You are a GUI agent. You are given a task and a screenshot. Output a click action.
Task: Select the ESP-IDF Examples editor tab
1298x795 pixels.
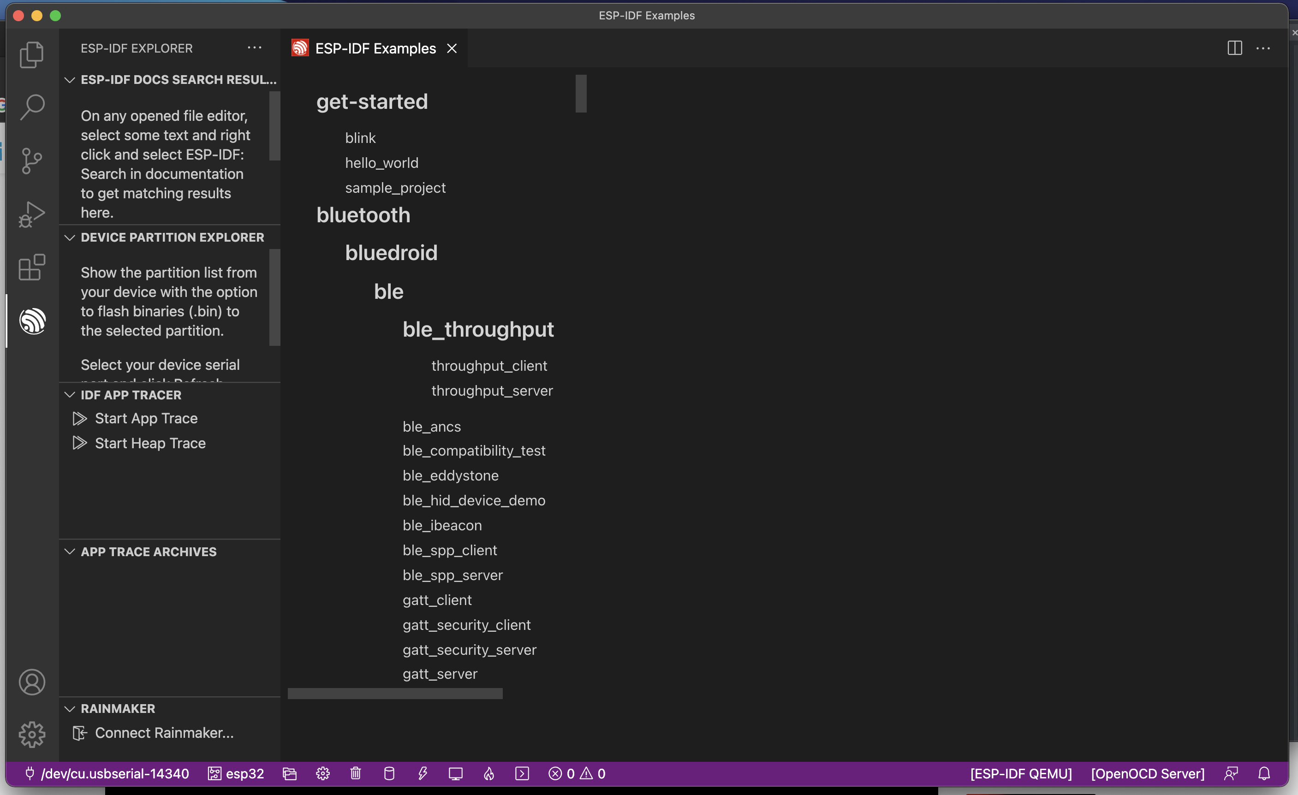[x=375, y=48]
